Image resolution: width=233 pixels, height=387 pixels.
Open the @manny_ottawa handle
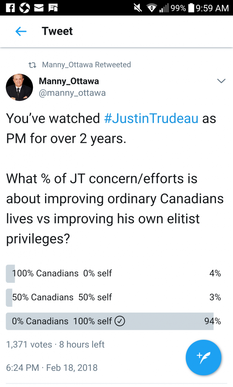click(72, 93)
